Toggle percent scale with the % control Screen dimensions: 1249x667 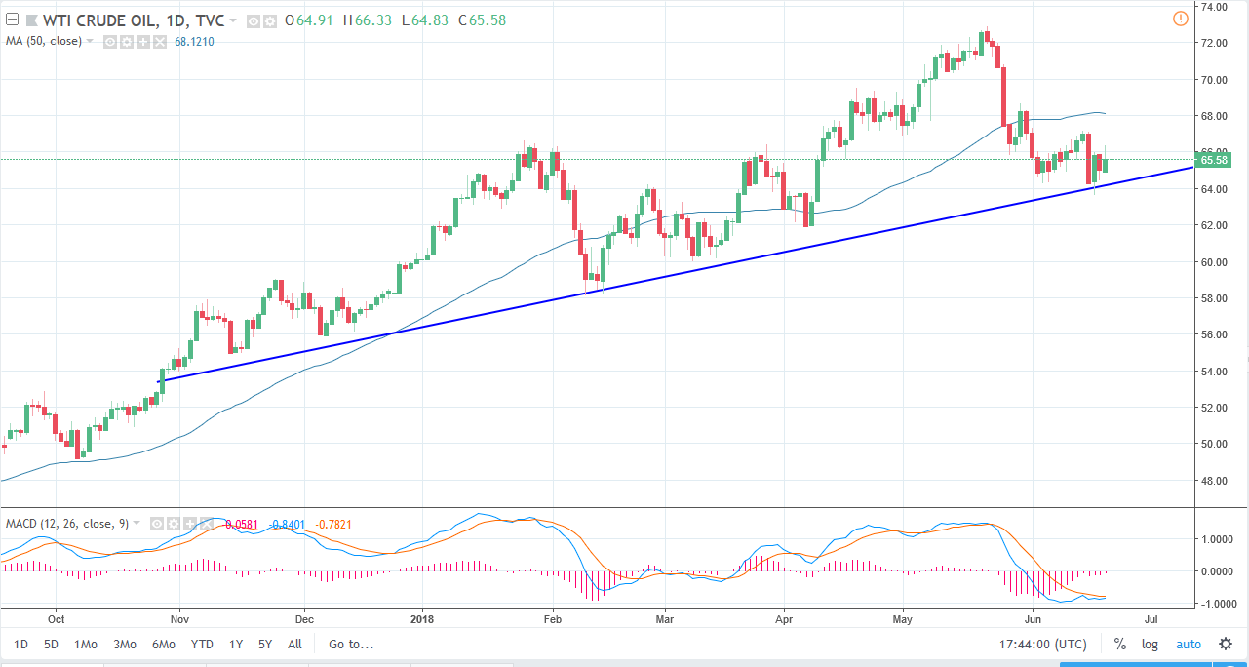tap(1119, 644)
